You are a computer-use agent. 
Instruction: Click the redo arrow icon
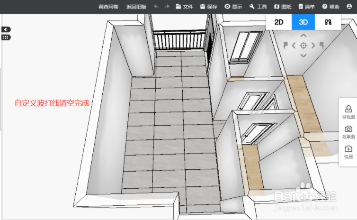[x=167, y=7]
